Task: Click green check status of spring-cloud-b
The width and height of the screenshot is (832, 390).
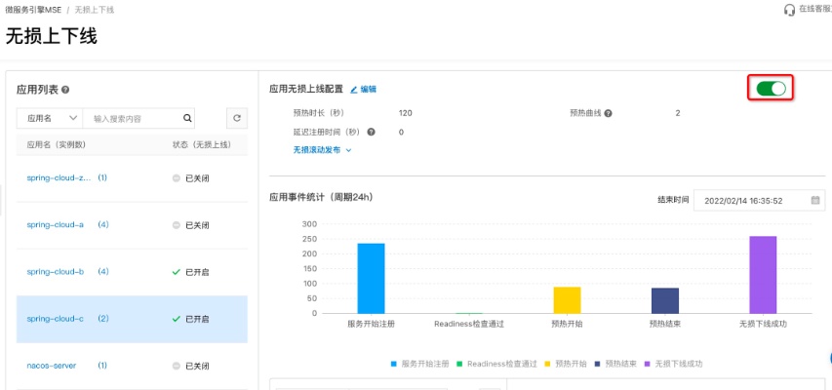Action: pyautogui.click(x=177, y=272)
